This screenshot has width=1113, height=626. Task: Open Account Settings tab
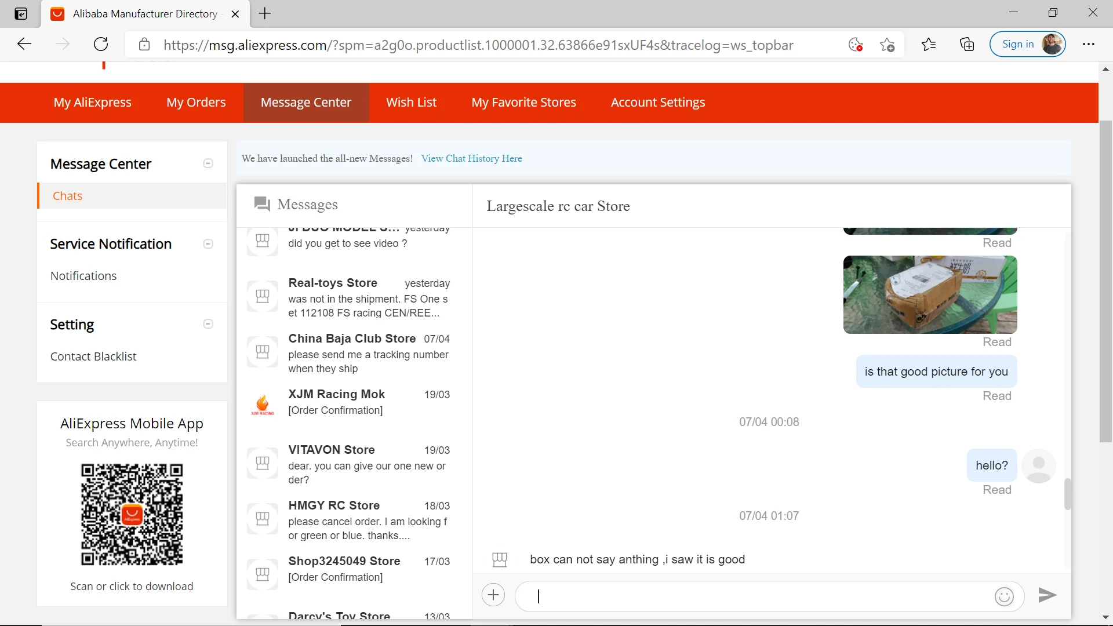[x=658, y=103]
